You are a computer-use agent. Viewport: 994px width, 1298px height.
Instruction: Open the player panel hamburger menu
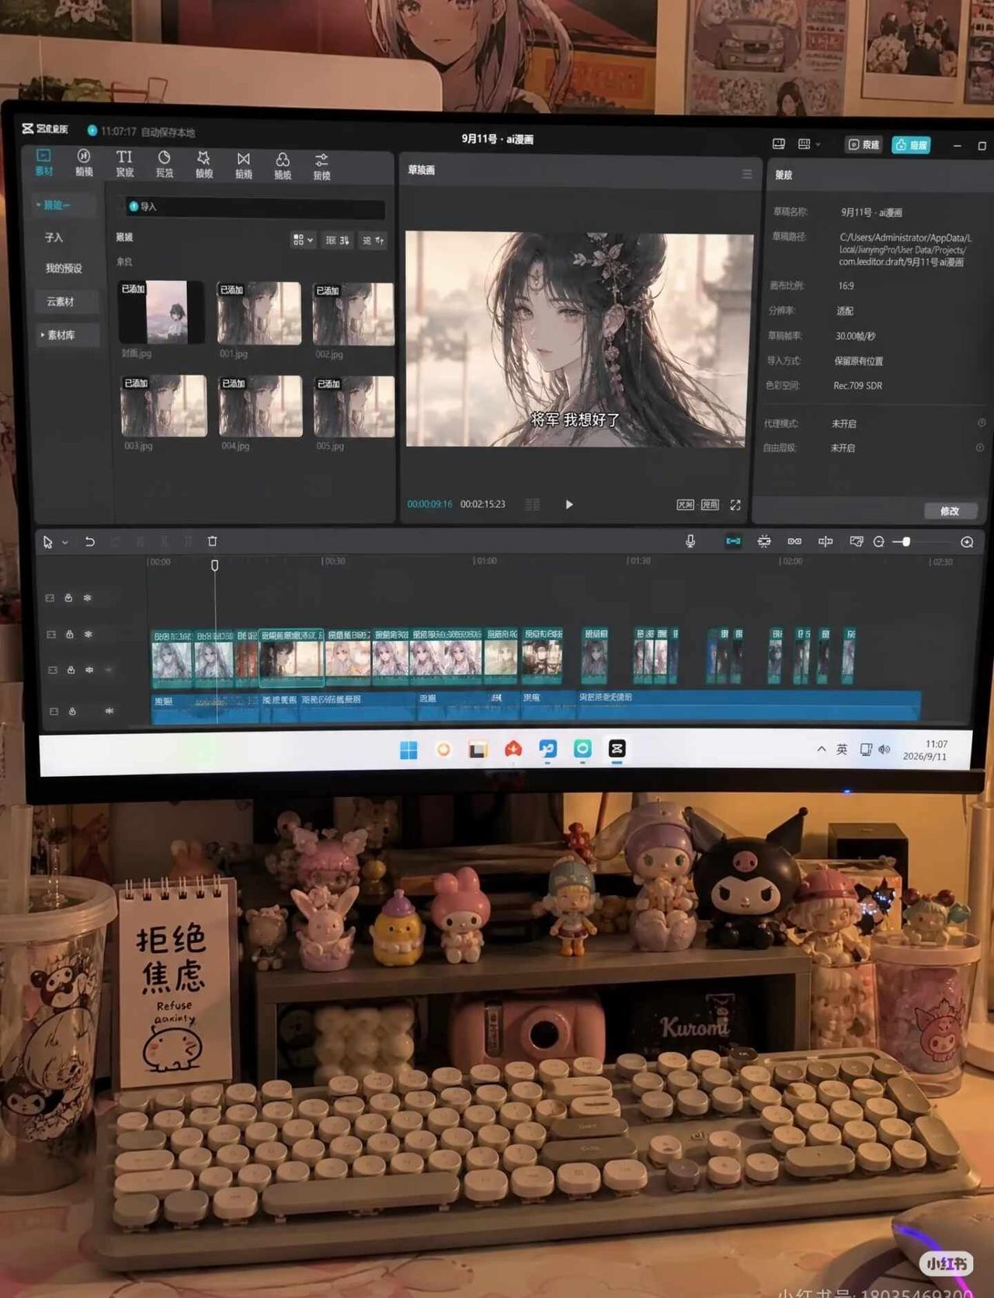[x=747, y=174]
